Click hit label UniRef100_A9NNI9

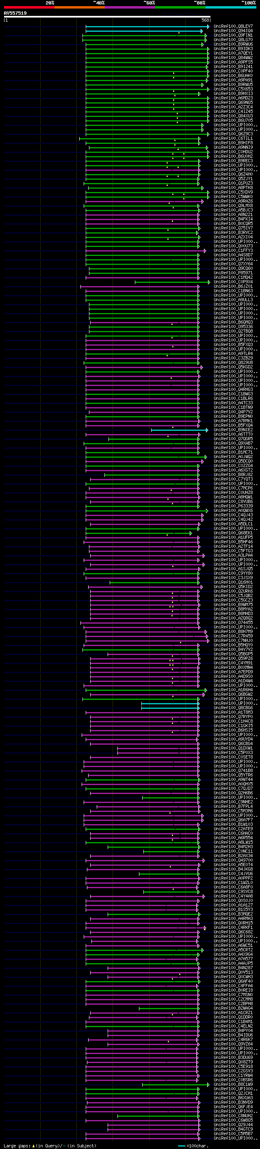pos(233,147)
